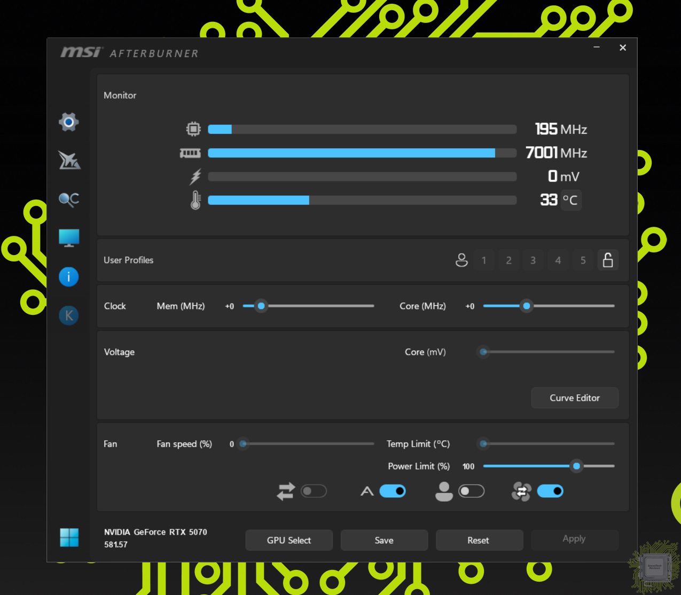Select user profile slot 3
This screenshot has height=595, width=681.
pos(533,260)
